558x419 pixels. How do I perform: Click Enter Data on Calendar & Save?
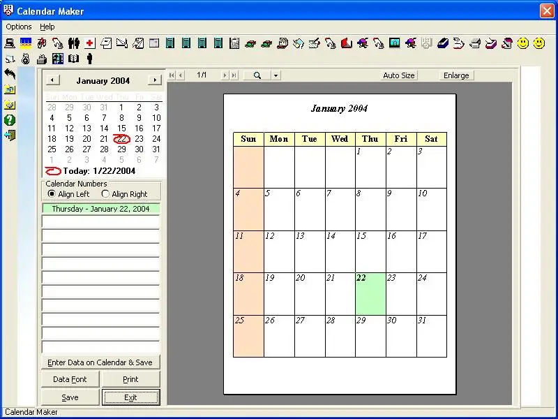pyautogui.click(x=100, y=362)
